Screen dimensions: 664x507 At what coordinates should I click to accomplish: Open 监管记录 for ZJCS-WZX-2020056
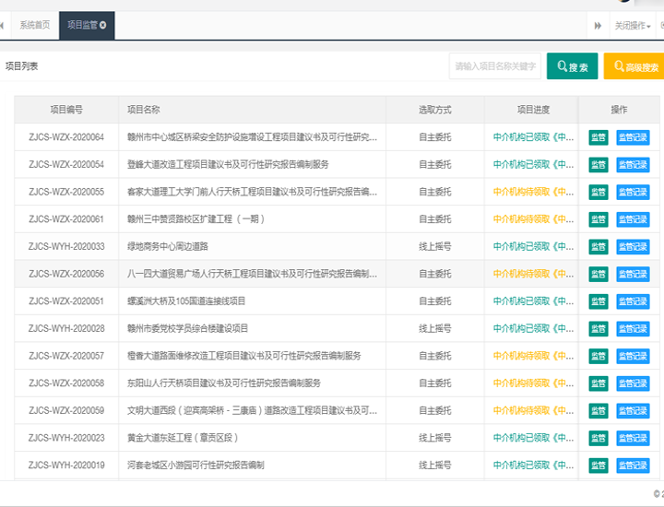[633, 274]
